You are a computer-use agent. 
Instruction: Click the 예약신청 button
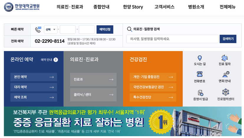tap(105, 29)
